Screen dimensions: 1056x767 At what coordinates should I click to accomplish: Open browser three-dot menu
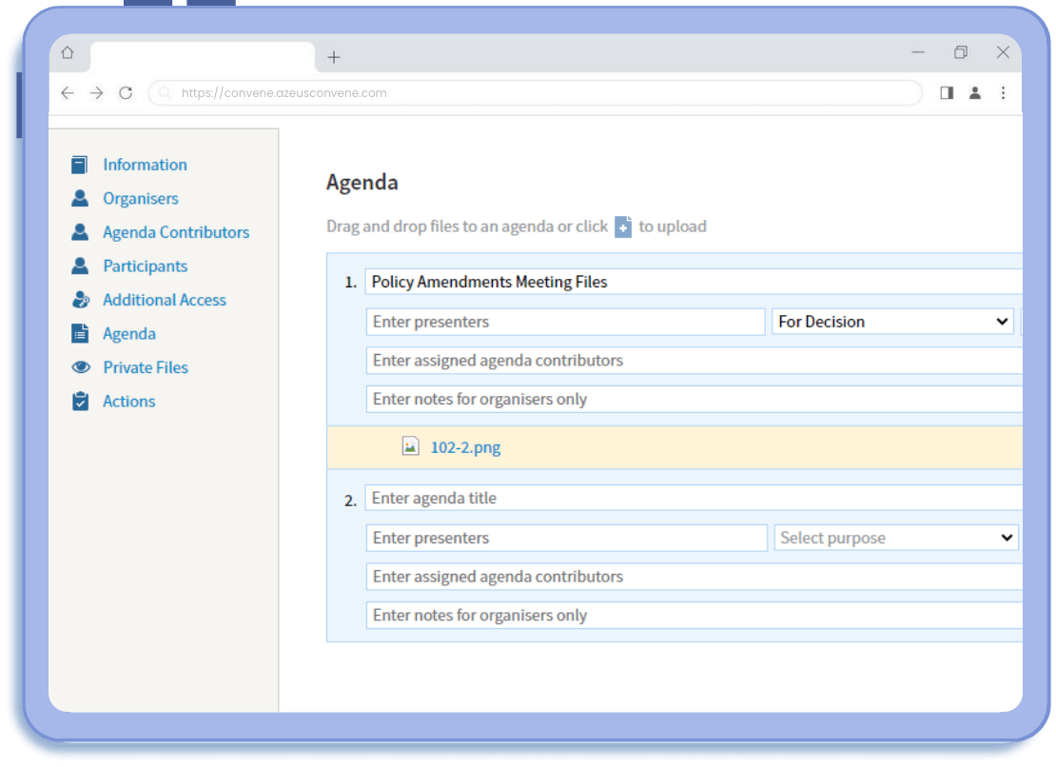point(1003,93)
